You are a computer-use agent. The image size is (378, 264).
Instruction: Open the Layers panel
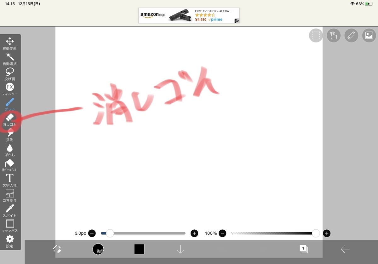pyautogui.click(x=303, y=249)
